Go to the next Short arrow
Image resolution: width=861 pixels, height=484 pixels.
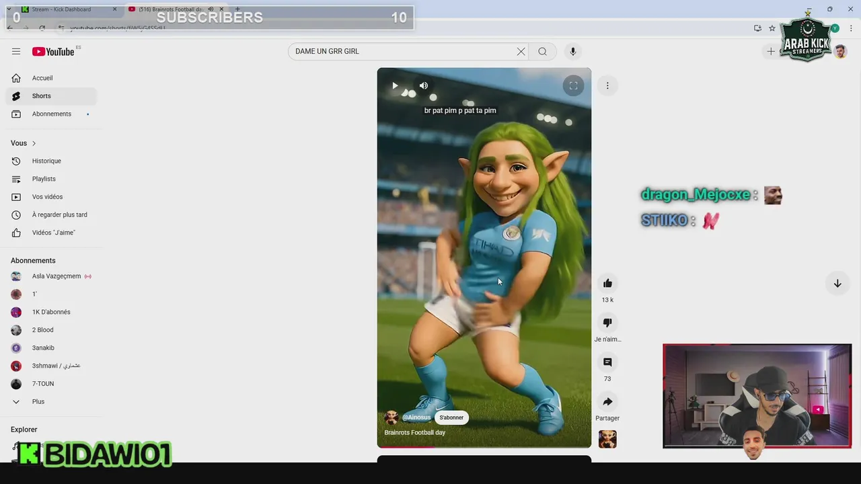pyautogui.click(x=837, y=284)
